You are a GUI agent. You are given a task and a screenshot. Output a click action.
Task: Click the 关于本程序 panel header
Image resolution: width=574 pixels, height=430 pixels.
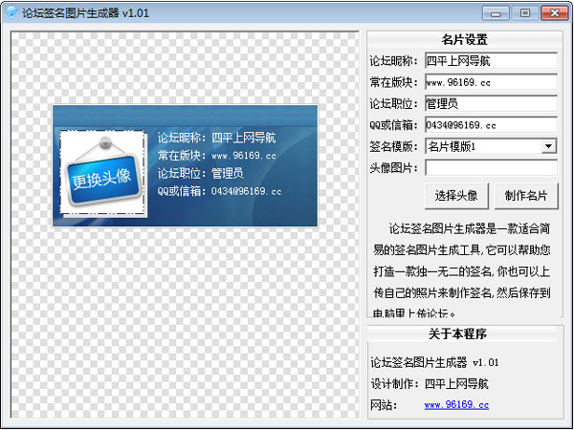coord(457,333)
